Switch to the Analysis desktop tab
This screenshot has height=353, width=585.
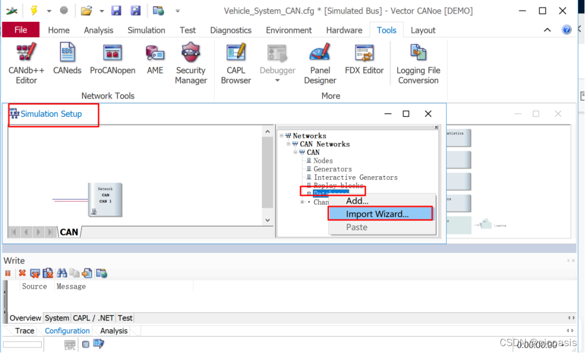[114, 331]
